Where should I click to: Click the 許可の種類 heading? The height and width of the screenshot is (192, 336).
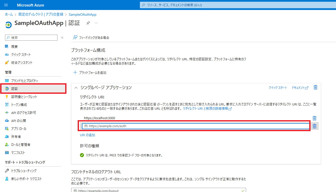click(x=89, y=146)
